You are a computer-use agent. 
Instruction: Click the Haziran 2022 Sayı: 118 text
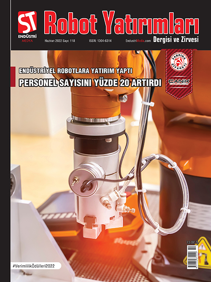pos(60,41)
